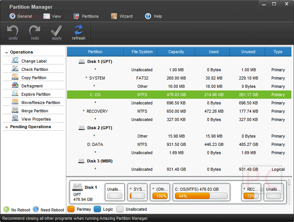
Task: Select the 16.00 MB Other partition
Action: (179, 86)
